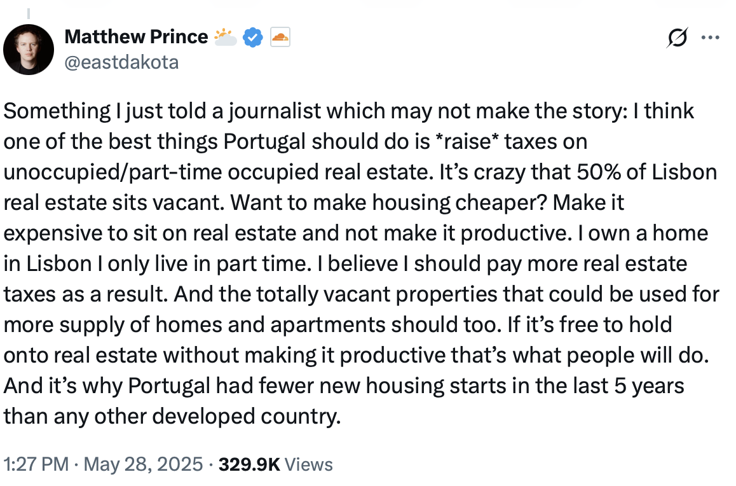Click the thread connector line above the avatar
This screenshot has width=736, height=486.
click(x=28, y=13)
